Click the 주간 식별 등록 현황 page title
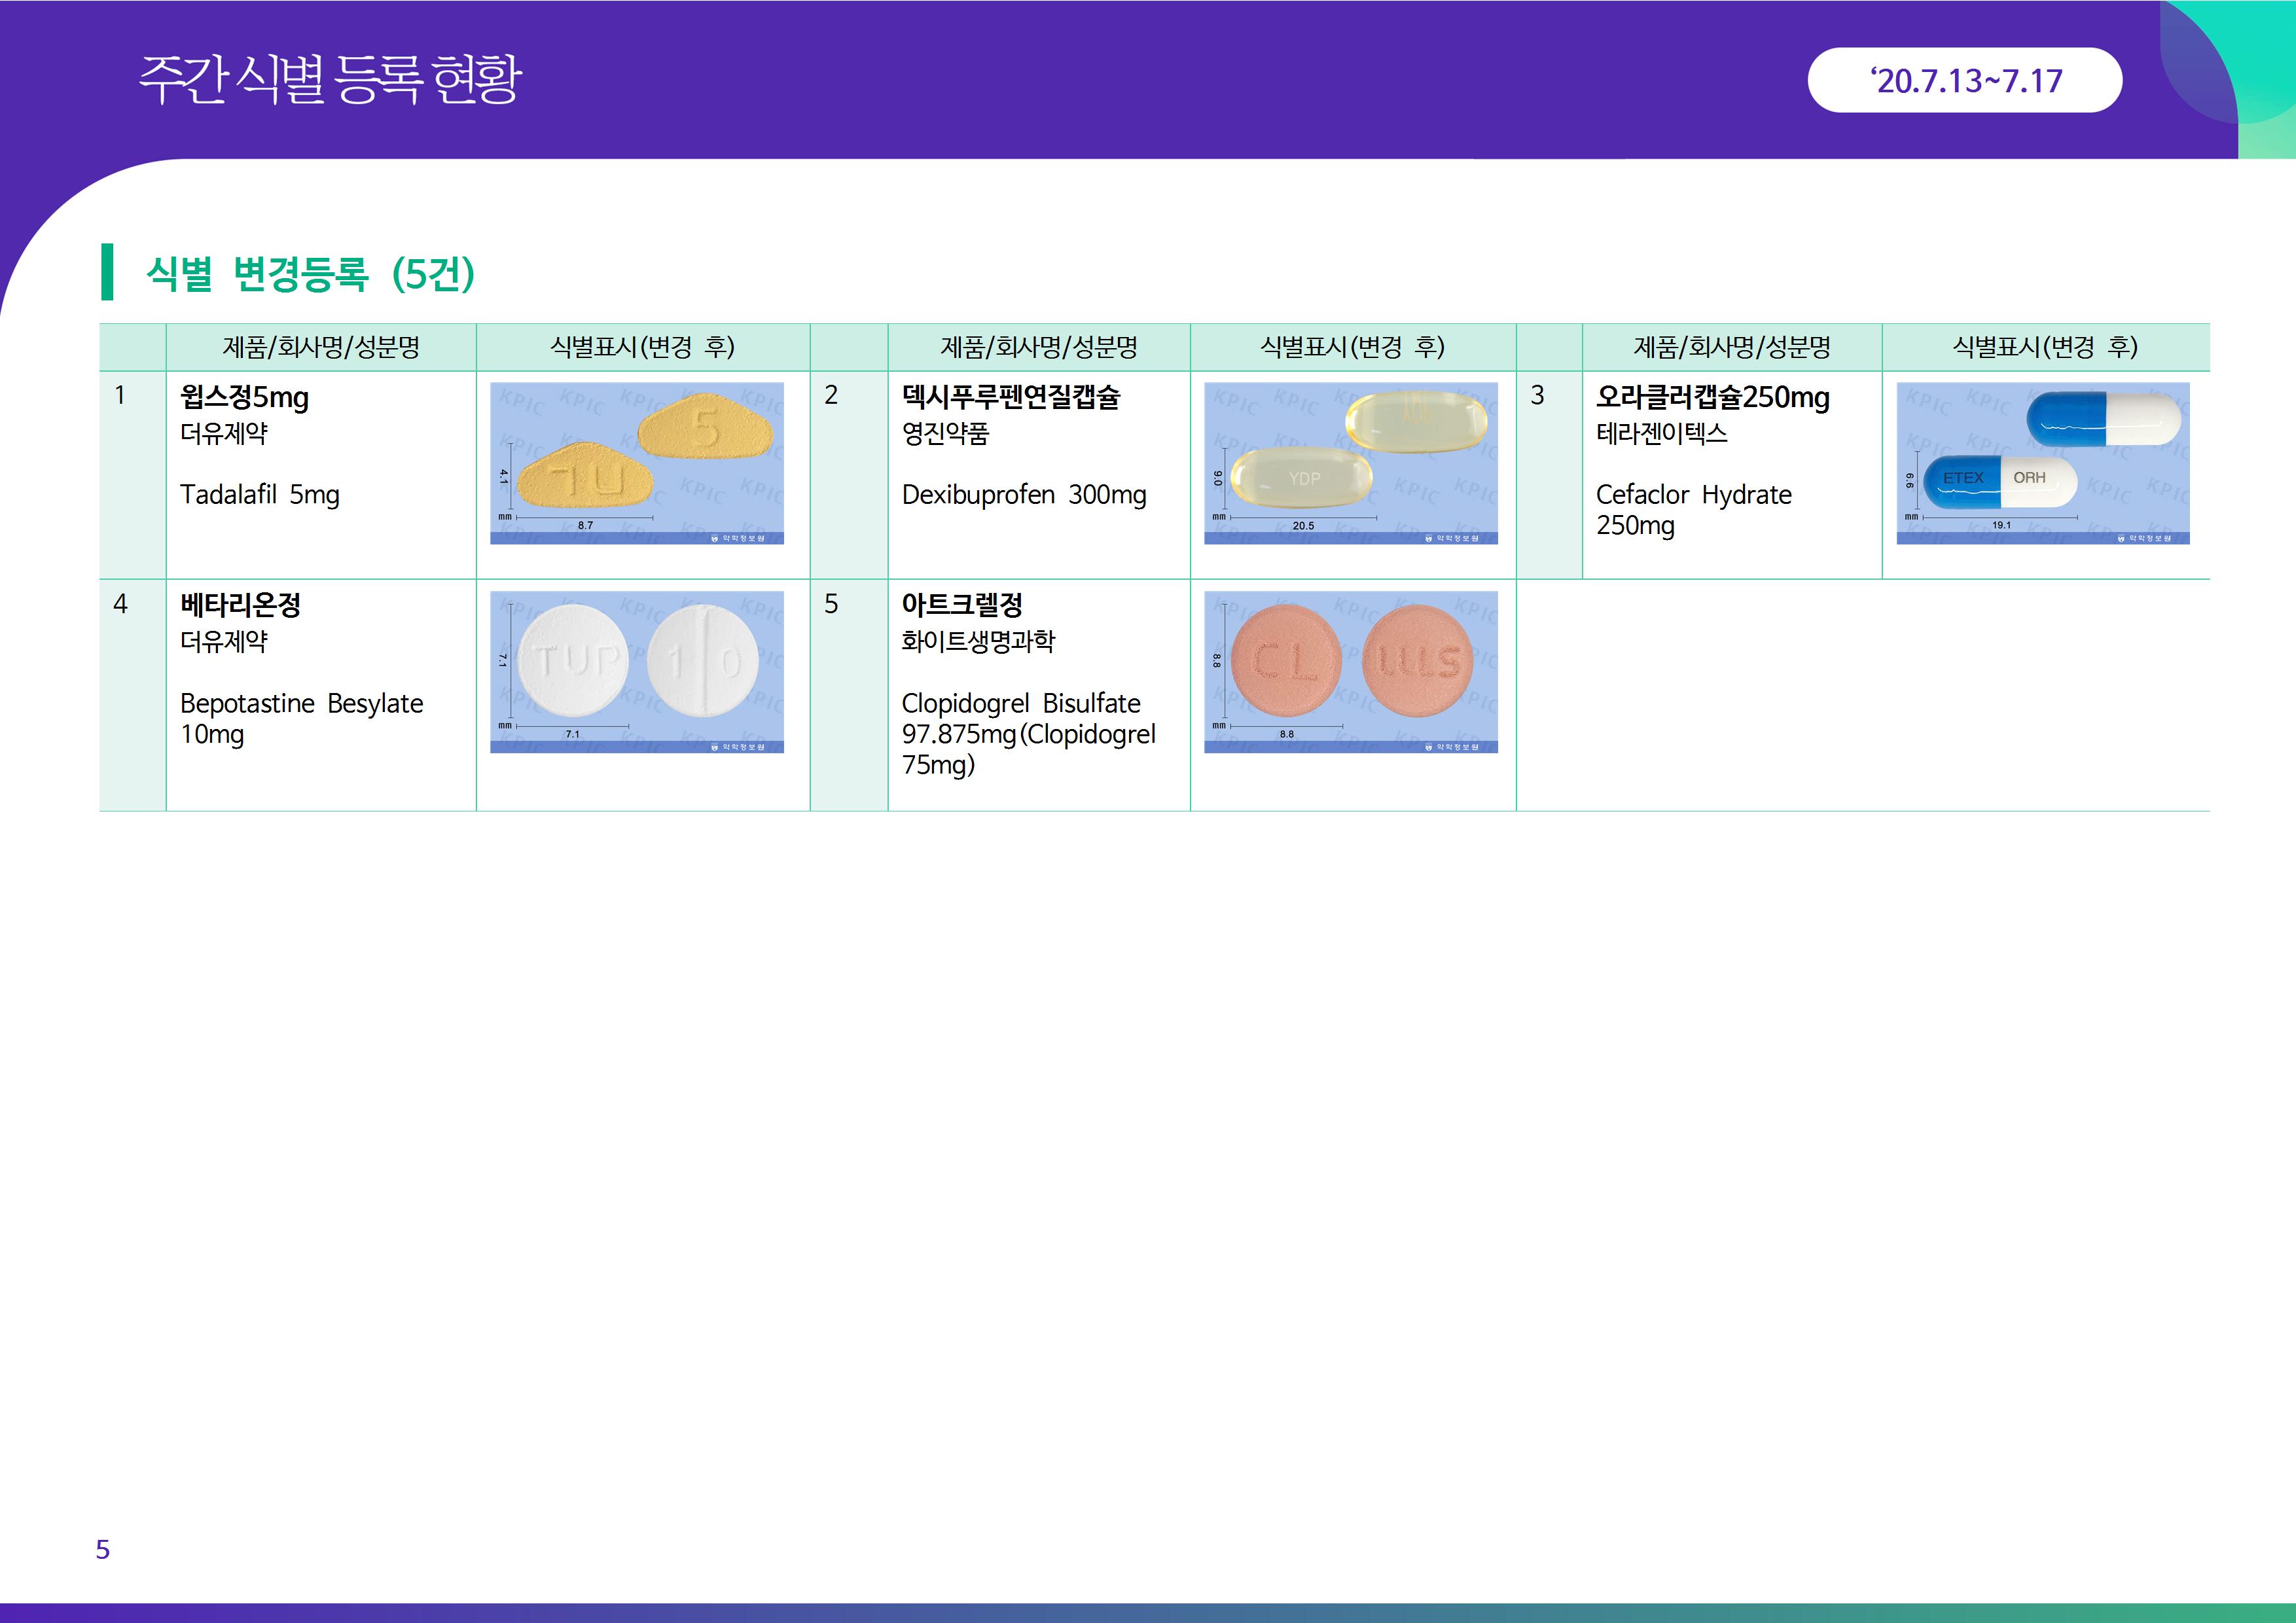This screenshot has height=1623, width=2296. tap(330, 80)
